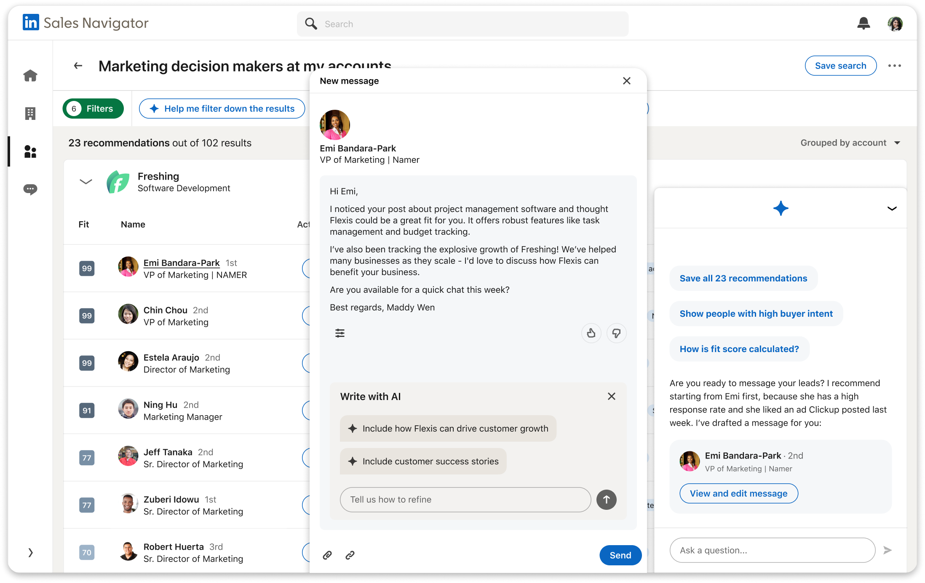Open message adjust settings sliders icon
The width and height of the screenshot is (925, 583).
340,333
